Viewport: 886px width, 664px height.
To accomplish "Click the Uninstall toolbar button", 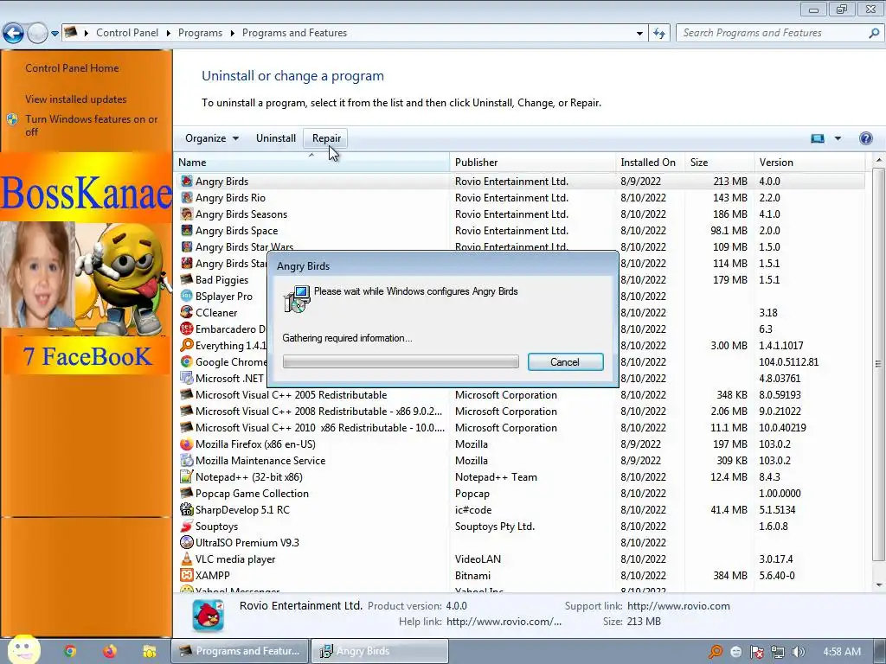I will (276, 138).
